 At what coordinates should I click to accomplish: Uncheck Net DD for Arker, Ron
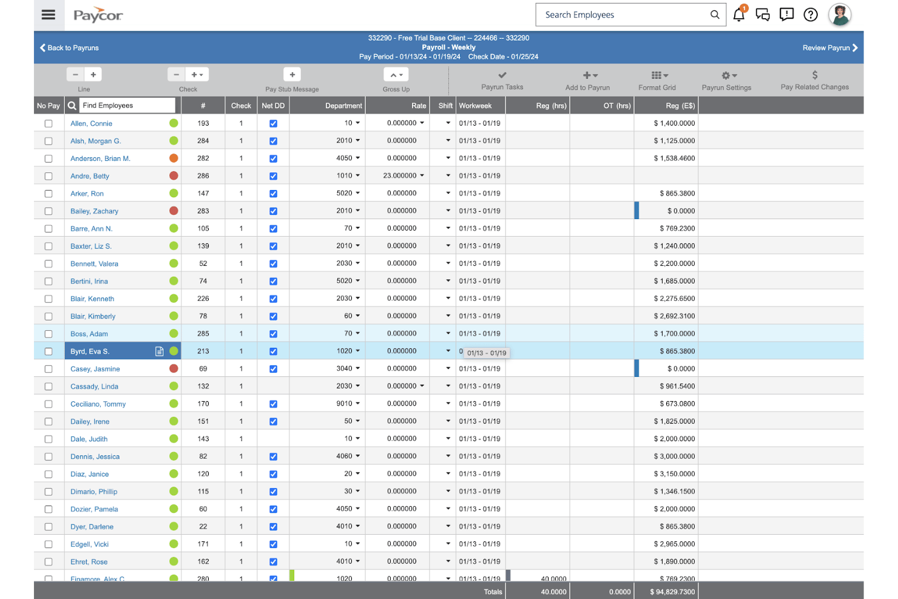273,194
